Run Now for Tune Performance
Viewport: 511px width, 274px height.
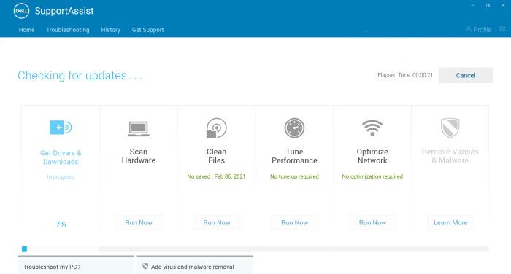click(294, 222)
